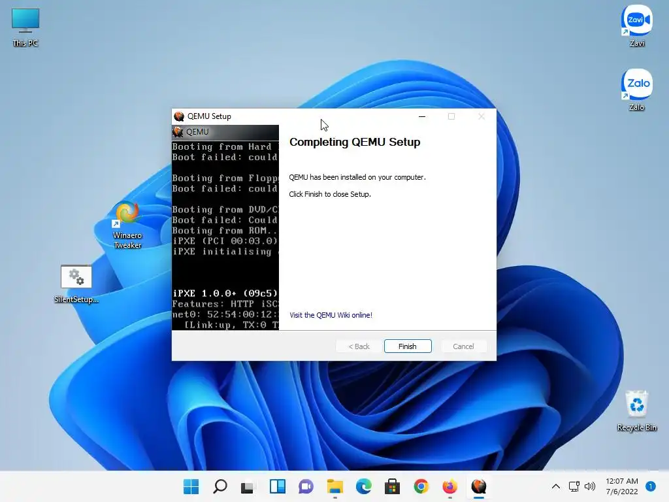The image size is (669, 502).
Task: Click the network icon in system tray
Action: pos(574,486)
